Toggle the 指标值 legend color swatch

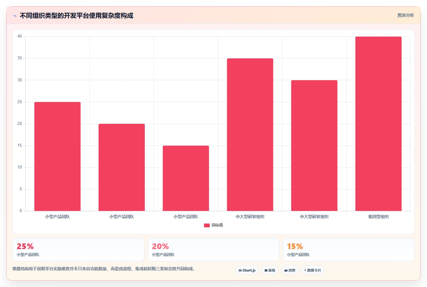(207, 225)
